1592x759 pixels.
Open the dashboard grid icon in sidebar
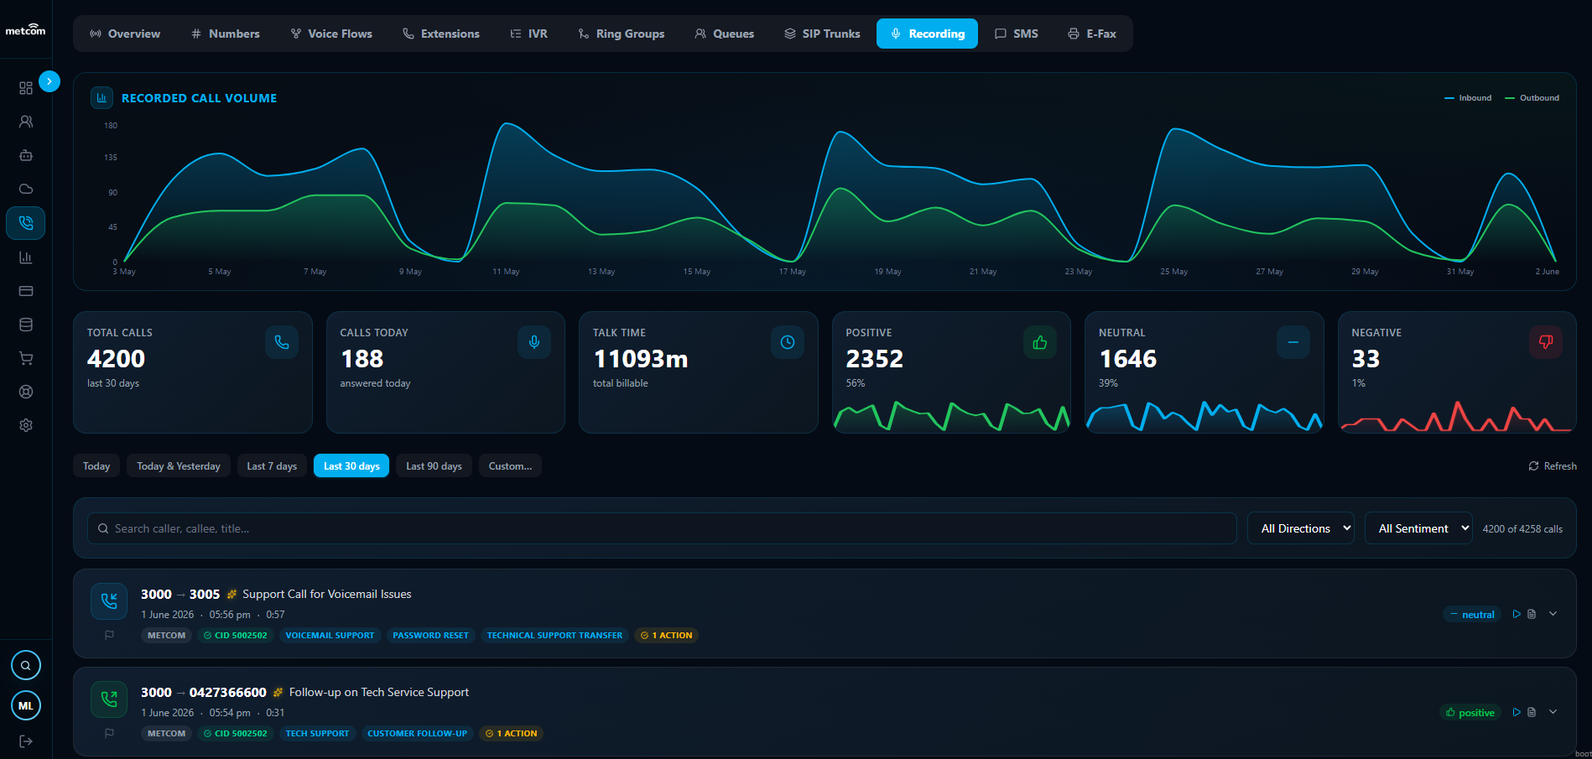[x=26, y=88]
